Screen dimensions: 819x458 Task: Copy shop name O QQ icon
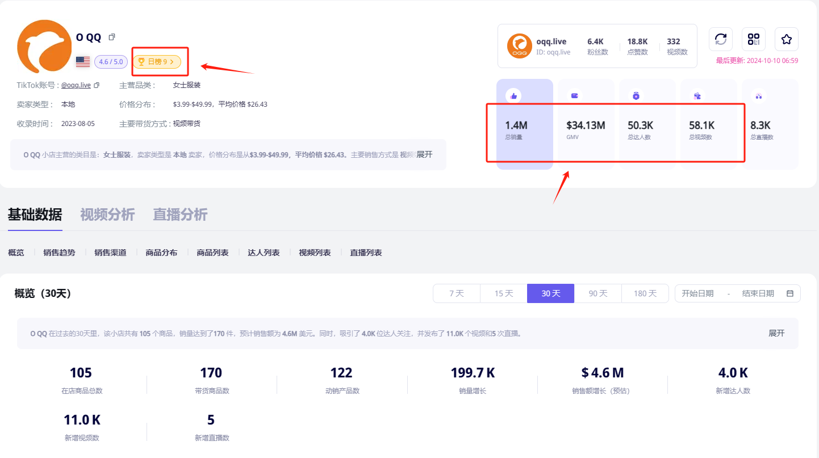[112, 37]
